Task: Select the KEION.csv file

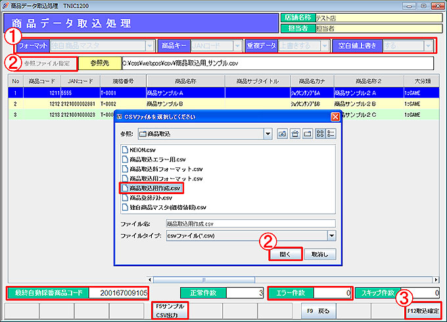Action: pyautogui.click(x=139, y=150)
